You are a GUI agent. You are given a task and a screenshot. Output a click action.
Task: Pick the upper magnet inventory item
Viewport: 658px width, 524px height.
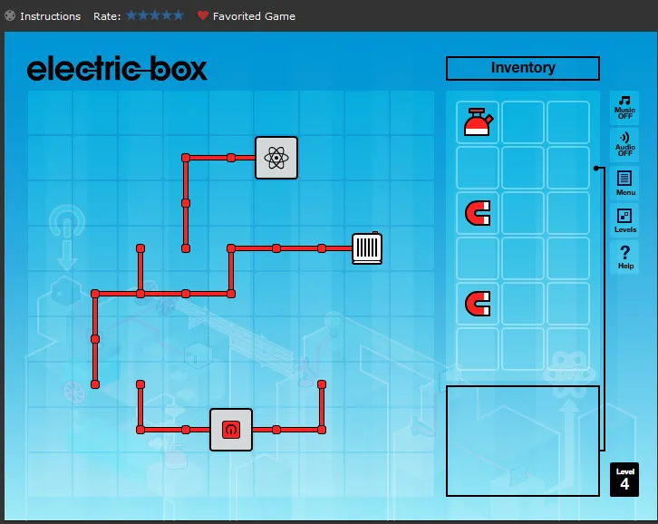click(478, 213)
